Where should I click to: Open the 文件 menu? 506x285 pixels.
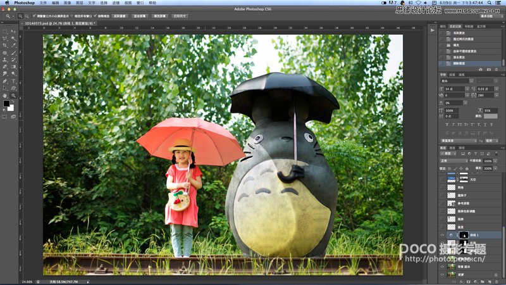(43, 3)
